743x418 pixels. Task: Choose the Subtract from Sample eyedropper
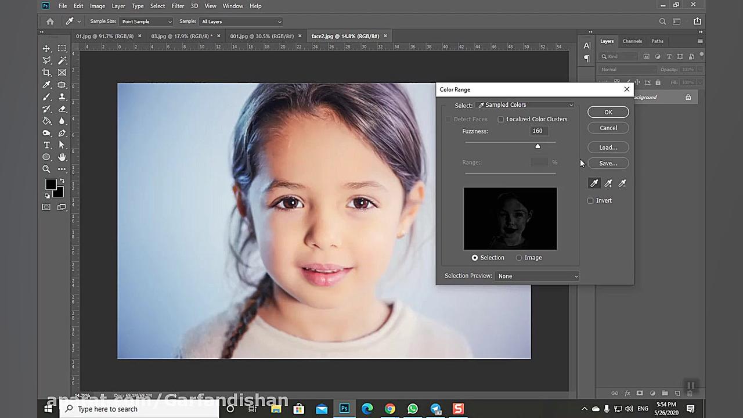point(622,183)
